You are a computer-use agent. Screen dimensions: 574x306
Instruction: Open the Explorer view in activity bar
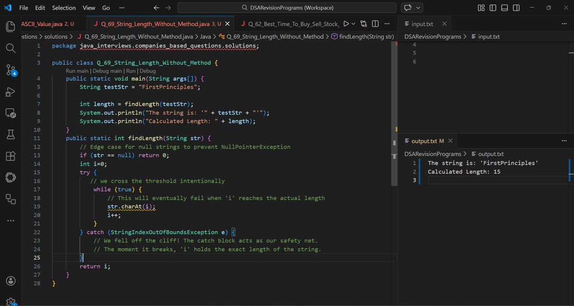tap(11, 26)
